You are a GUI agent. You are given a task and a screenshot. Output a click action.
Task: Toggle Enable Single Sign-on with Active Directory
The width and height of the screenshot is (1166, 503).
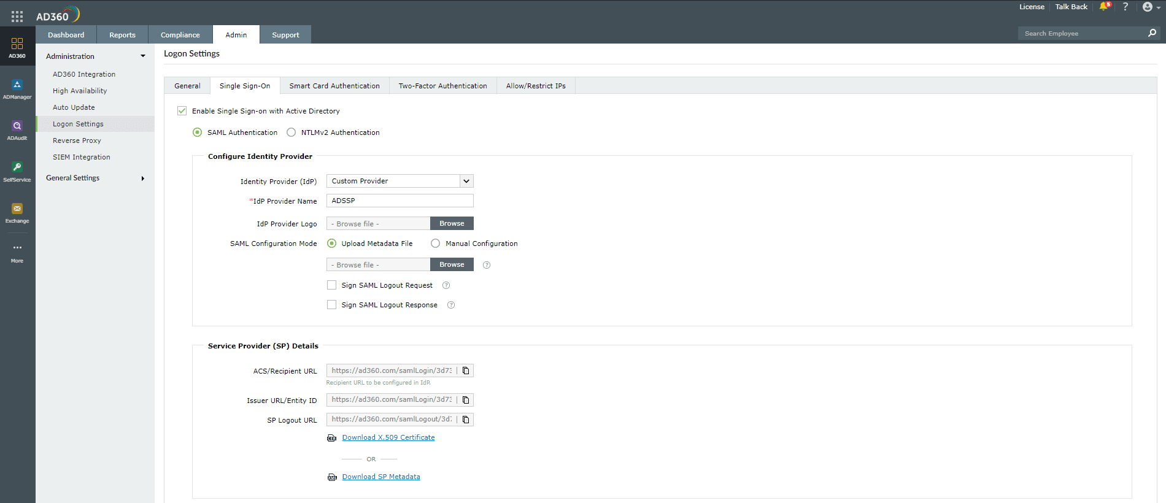182,111
